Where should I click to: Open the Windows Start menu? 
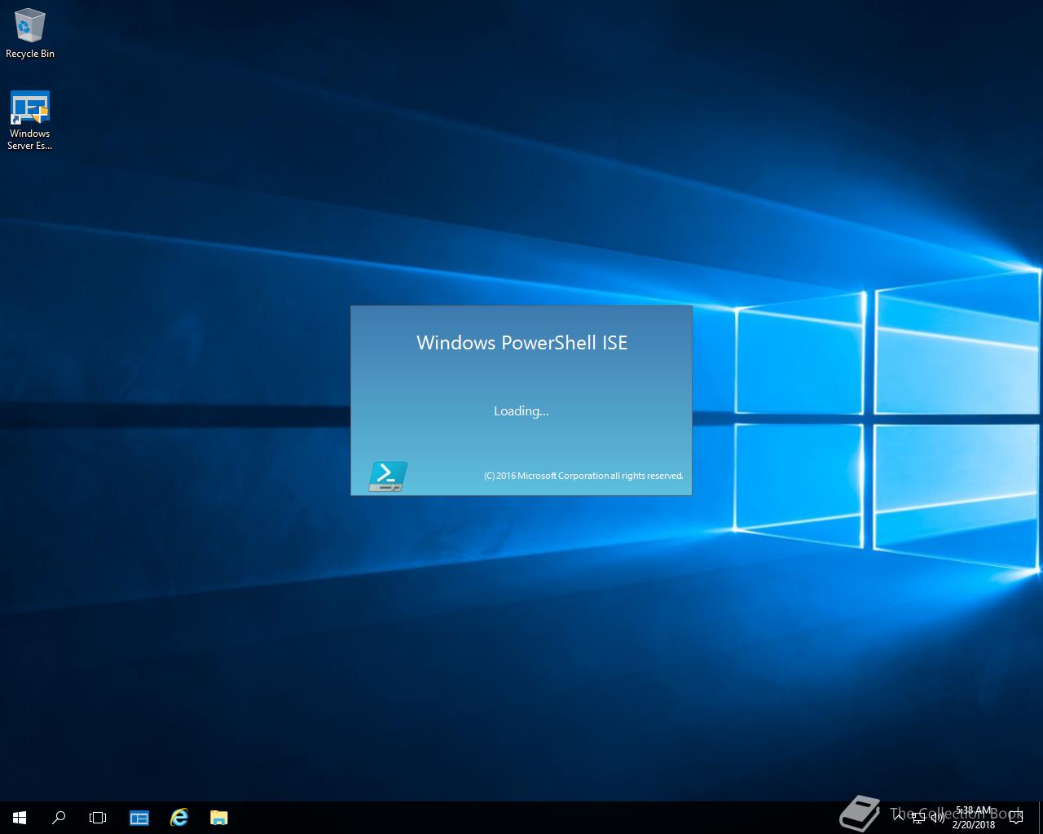coord(20,818)
